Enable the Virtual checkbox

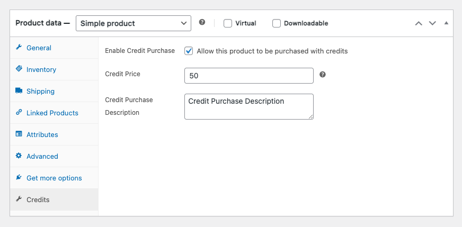point(228,23)
